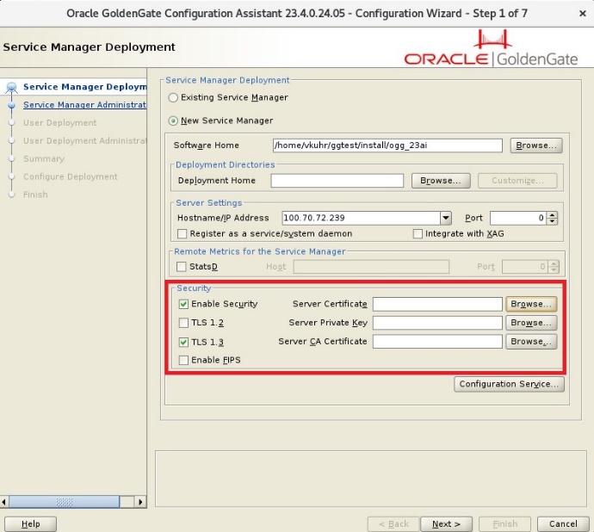Browse for Server Private Key file
This screenshot has height=532, width=594.
(531, 323)
